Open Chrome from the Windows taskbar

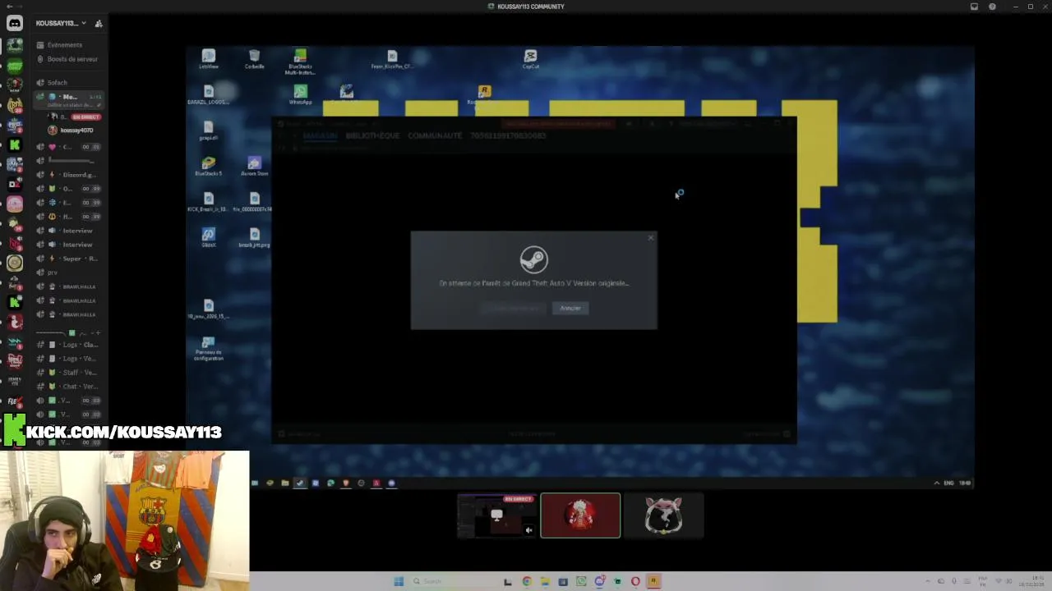point(527,581)
